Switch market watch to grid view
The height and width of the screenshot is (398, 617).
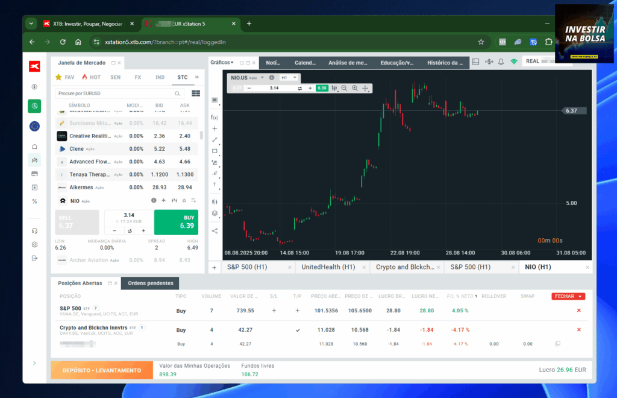pos(196,93)
